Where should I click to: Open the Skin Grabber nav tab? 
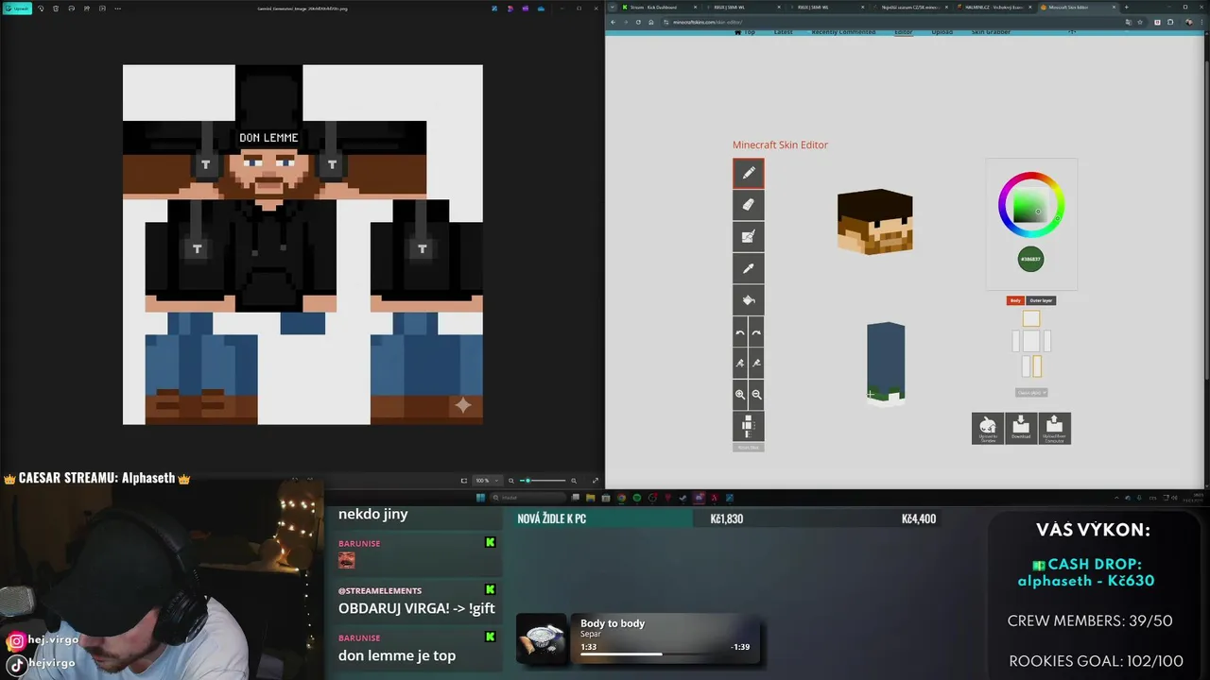[991, 32]
